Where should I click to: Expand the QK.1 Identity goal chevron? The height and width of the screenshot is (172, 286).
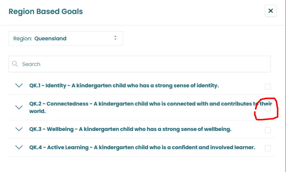click(x=19, y=85)
